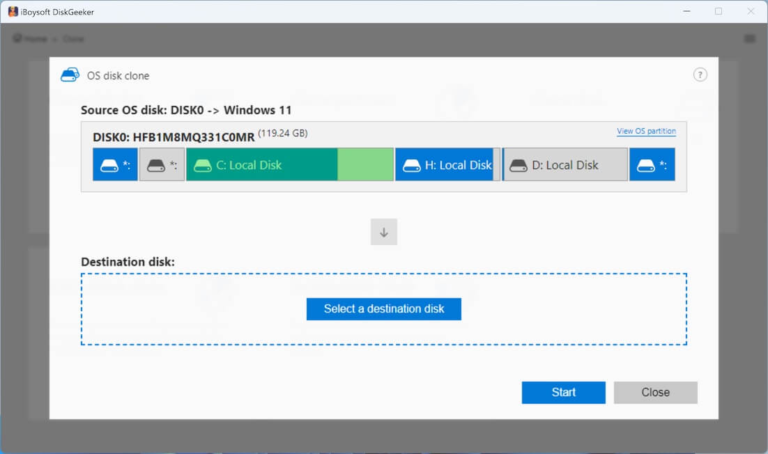Click the Source OS disk heading
768x454 pixels.
click(186, 110)
